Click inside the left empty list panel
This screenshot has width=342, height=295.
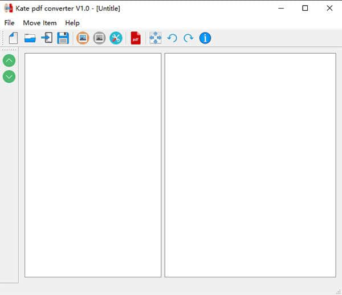click(93, 165)
